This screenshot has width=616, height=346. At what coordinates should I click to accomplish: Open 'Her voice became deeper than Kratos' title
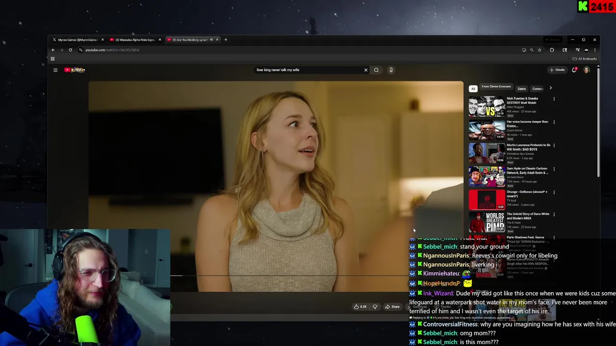point(527,124)
